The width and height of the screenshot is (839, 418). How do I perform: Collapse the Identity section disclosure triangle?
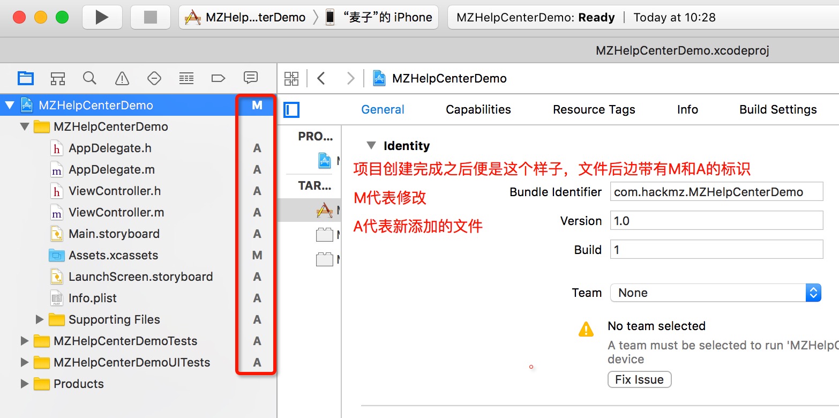point(371,146)
